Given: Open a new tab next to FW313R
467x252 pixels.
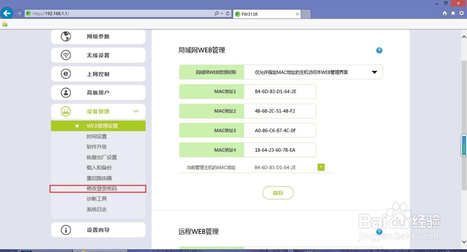Looking at the screenshot, I should [x=306, y=14].
